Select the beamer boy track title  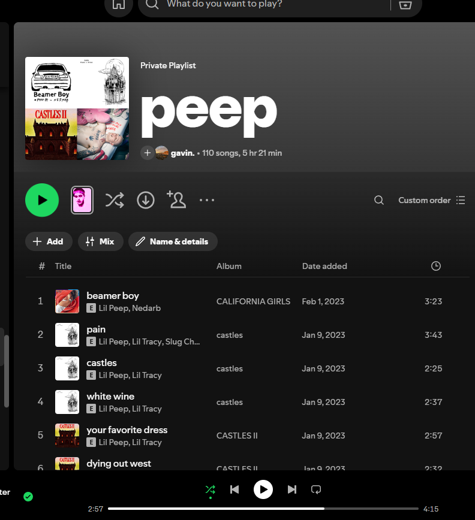click(113, 295)
